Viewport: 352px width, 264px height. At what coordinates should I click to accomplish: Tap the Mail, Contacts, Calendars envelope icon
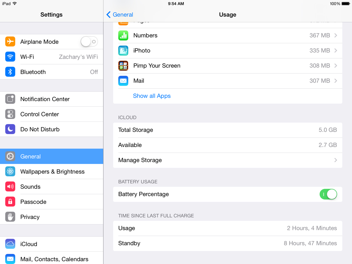click(10, 259)
